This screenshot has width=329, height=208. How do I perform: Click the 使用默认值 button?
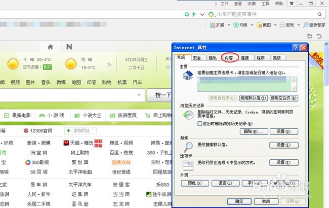pos(254,98)
